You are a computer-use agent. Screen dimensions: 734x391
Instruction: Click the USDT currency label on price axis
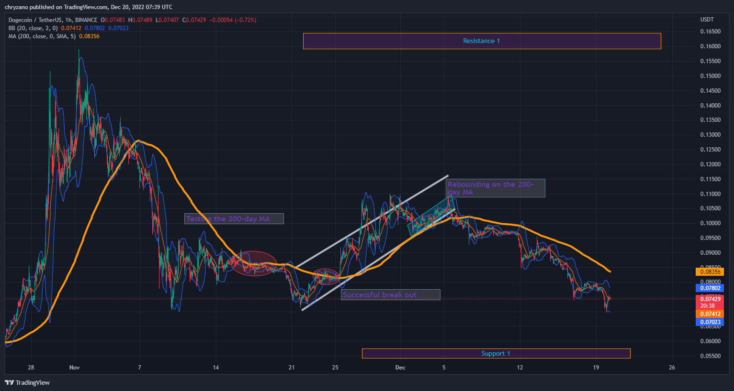pos(707,20)
